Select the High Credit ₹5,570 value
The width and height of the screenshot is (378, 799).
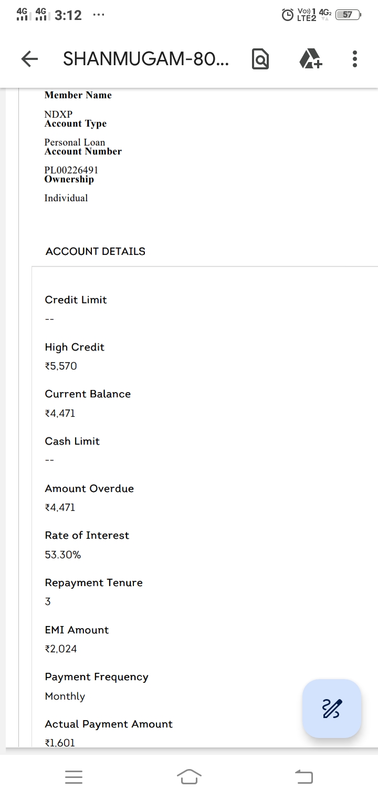[x=61, y=366]
